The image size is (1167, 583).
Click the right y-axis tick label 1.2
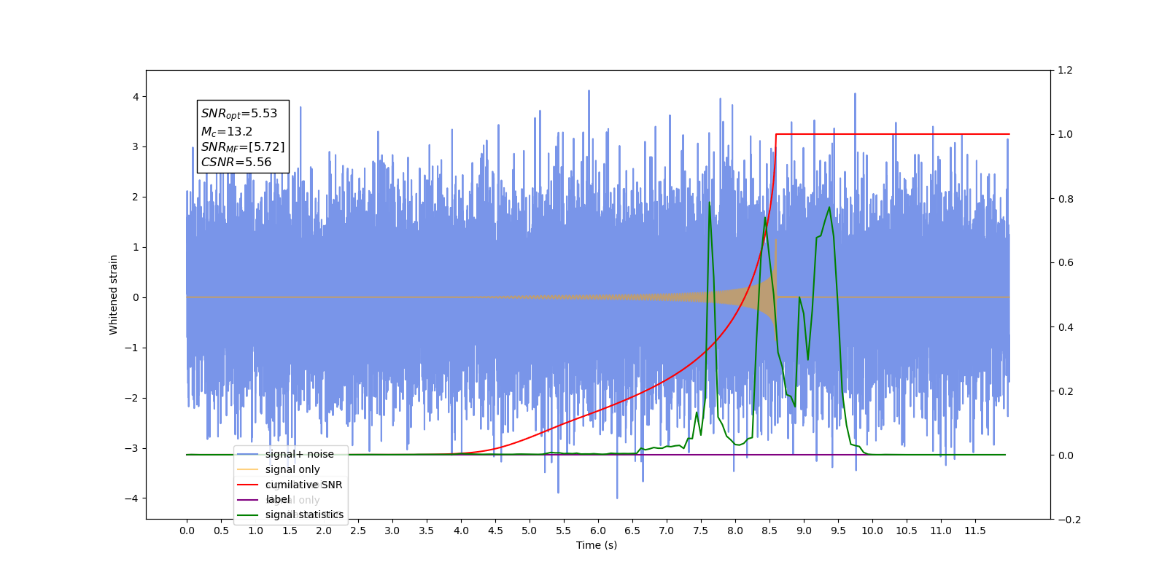point(1066,70)
